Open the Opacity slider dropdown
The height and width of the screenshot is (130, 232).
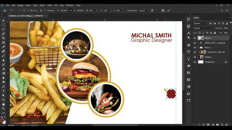pyautogui.click(x=230, y=28)
